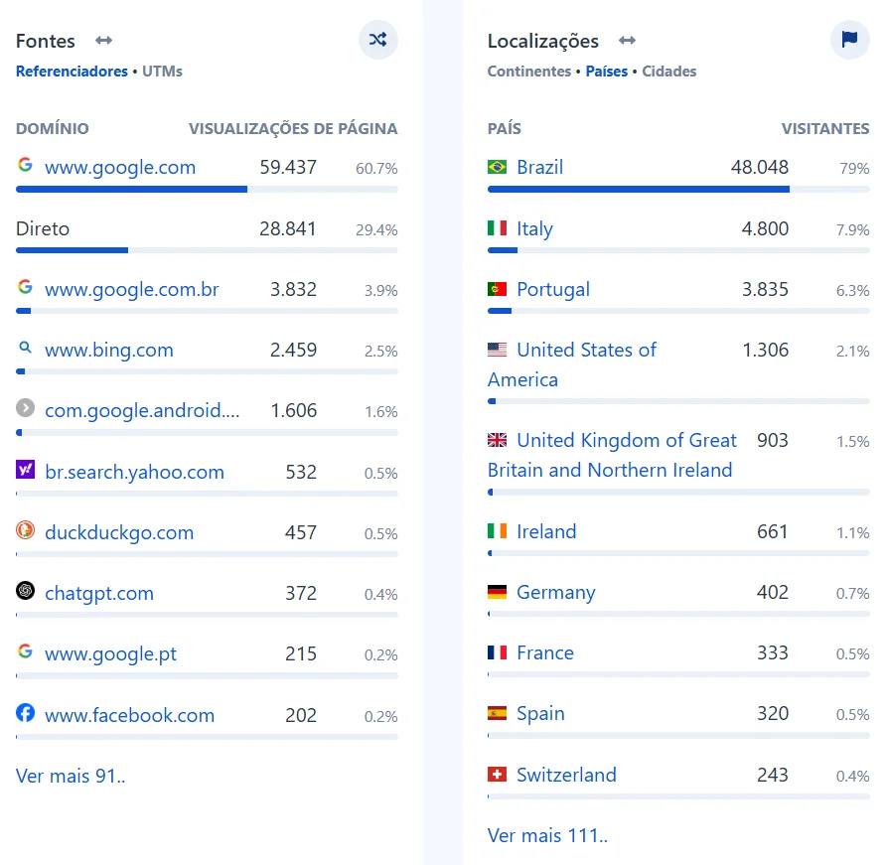The height and width of the screenshot is (865, 887).
Task: Click the Brazil flag icon
Action: click(498, 167)
